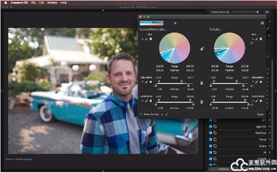Open the Help menu

point(63,2)
